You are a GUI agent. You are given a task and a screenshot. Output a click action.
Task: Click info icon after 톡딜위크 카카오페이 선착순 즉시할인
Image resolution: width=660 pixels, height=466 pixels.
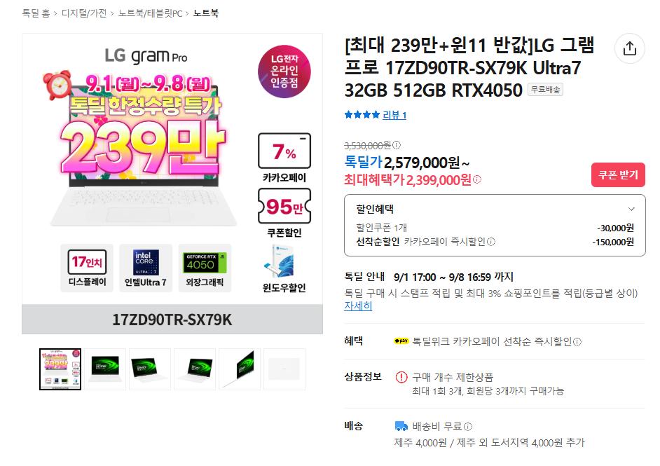577,342
